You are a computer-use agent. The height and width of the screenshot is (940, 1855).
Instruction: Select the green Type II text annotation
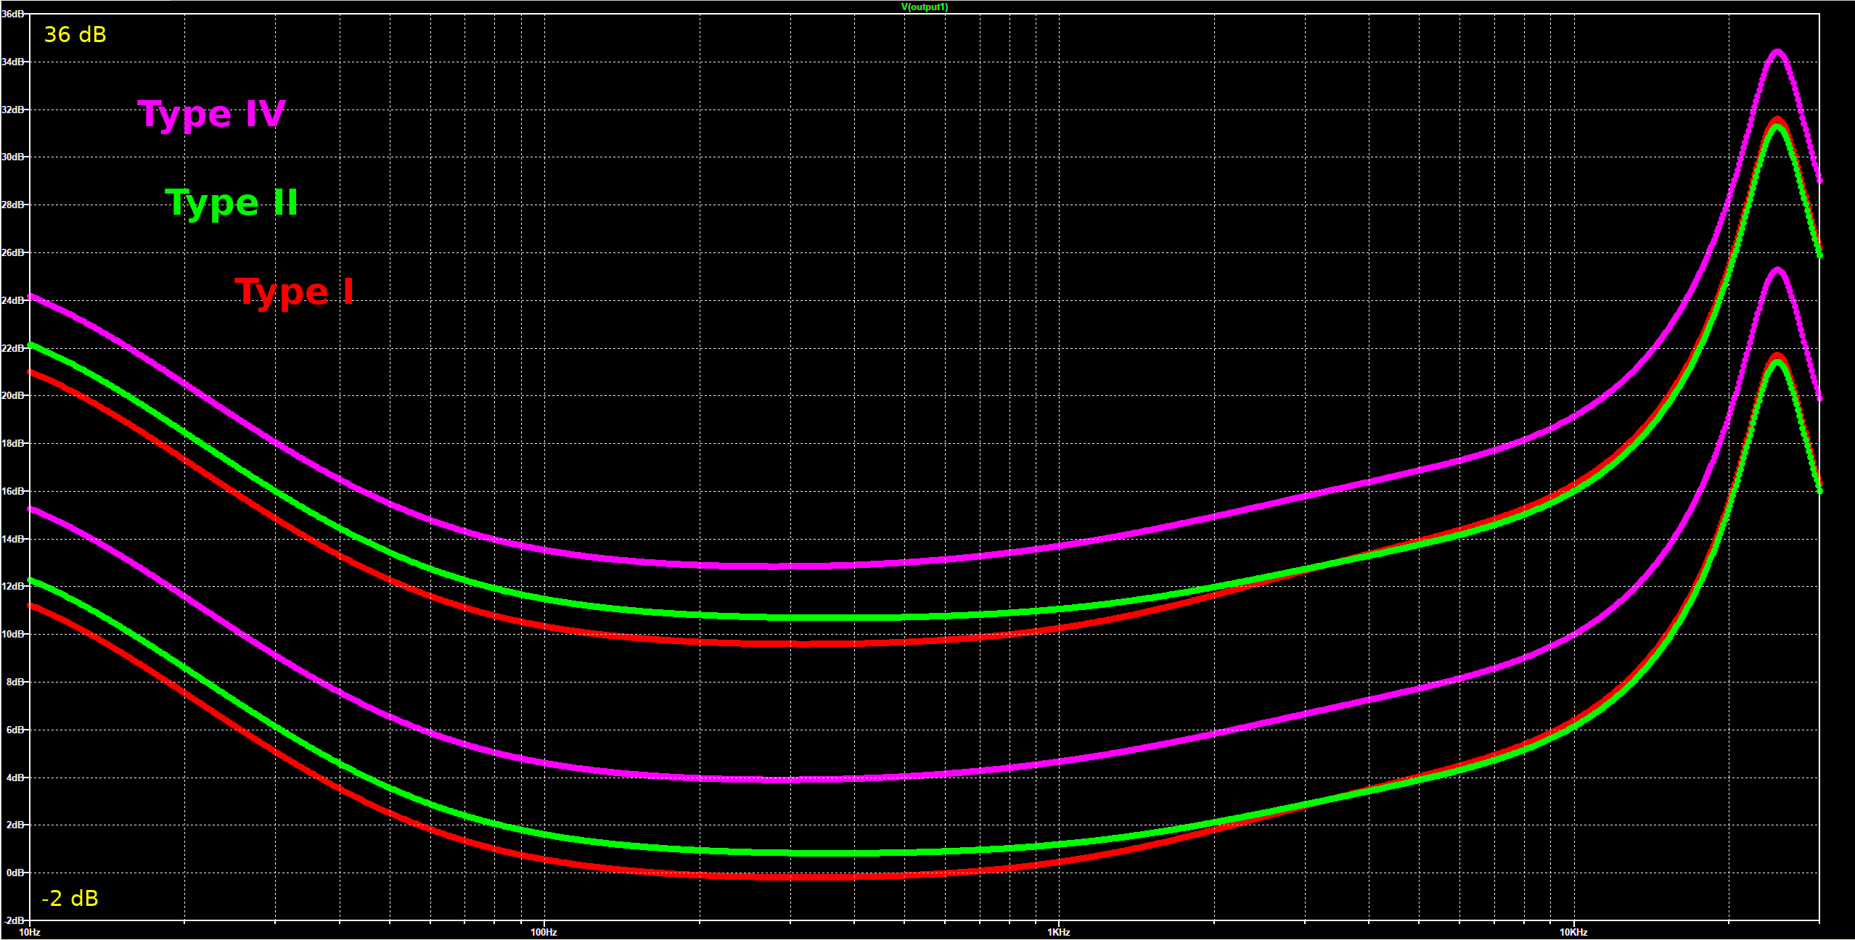231,203
